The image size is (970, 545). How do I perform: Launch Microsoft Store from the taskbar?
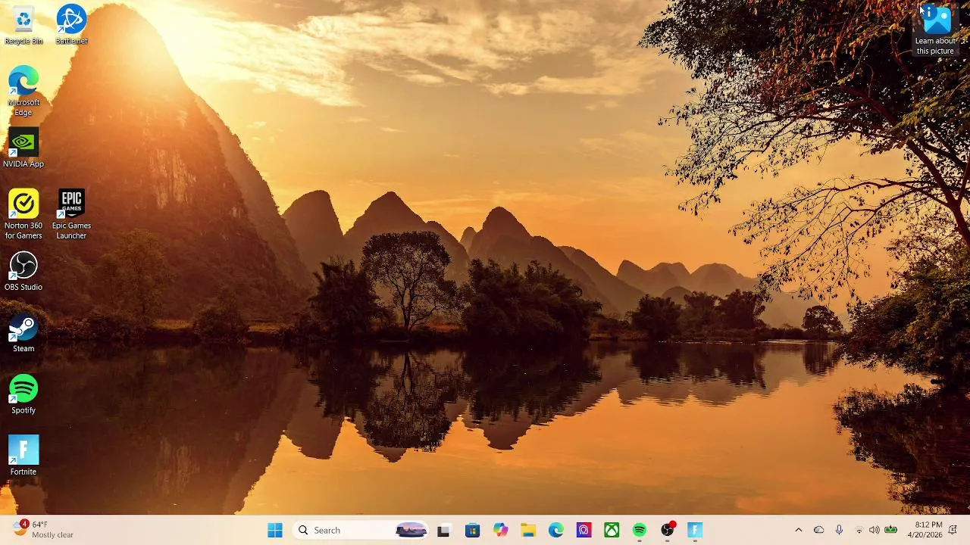[x=472, y=531]
